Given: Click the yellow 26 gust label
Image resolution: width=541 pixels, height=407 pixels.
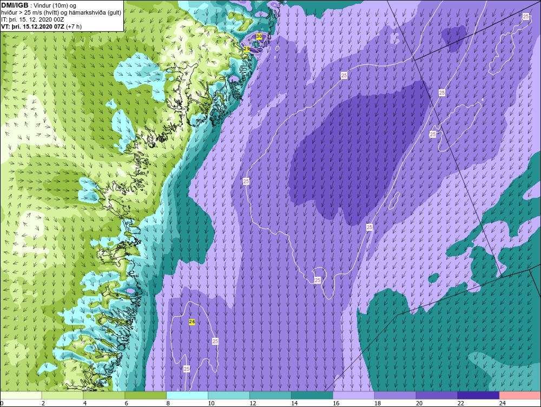Looking at the screenshot, I should tap(192, 322).
